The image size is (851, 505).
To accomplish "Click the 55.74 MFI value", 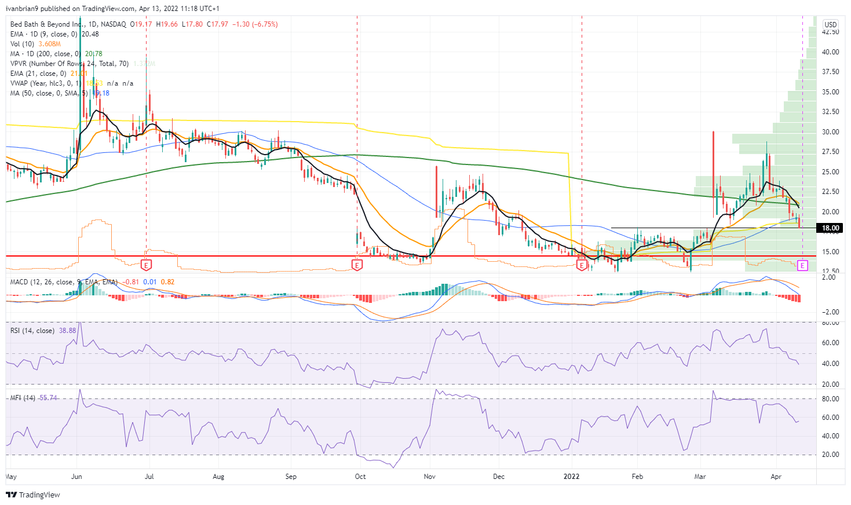I will (x=48, y=398).
